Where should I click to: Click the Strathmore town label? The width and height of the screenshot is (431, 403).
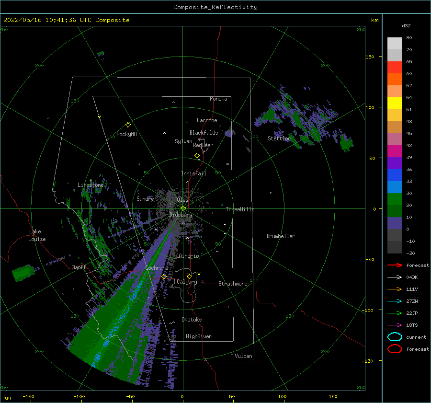pos(233,284)
